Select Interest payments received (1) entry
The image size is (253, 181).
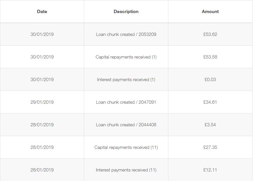126,80
